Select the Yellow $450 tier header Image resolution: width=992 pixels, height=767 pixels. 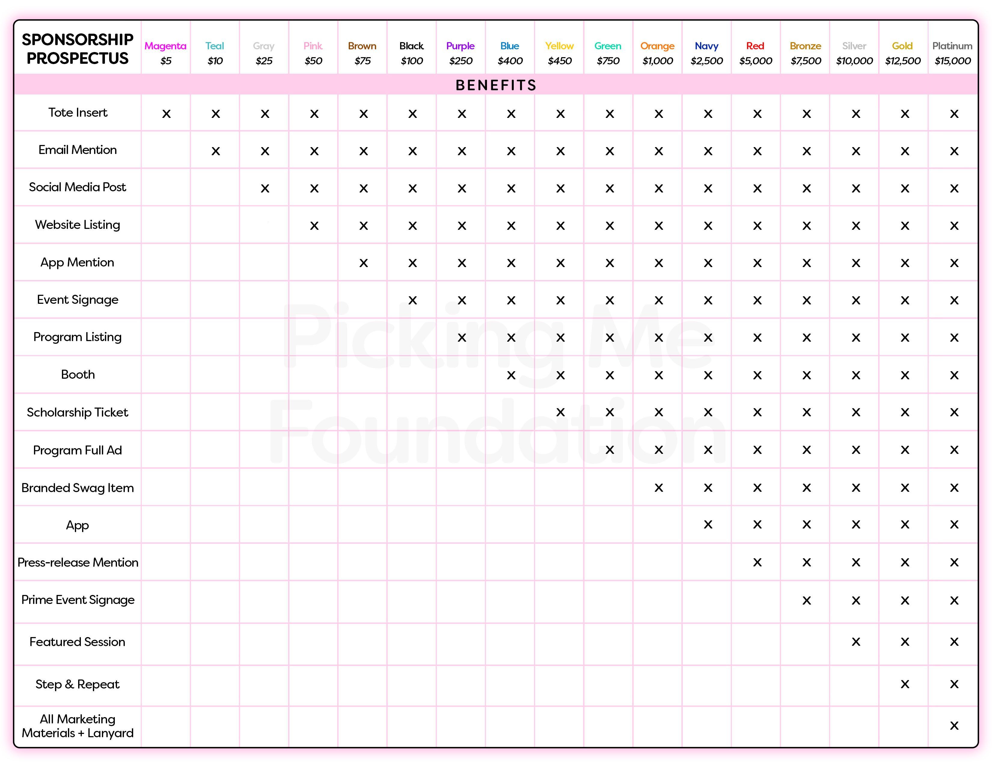(x=560, y=53)
